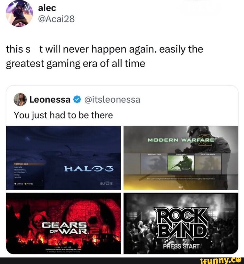Click the Halo 3 title logo
The height and width of the screenshot is (264, 244).
tap(89, 169)
